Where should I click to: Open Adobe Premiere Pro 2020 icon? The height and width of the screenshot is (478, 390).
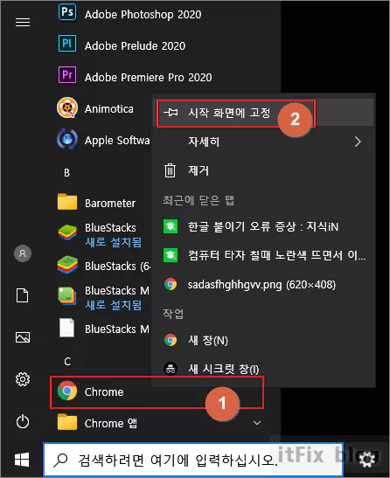(x=67, y=74)
